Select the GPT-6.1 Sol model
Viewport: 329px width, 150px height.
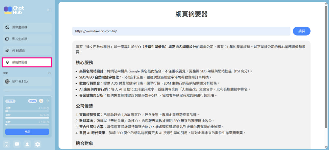pyautogui.click(x=27, y=82)
